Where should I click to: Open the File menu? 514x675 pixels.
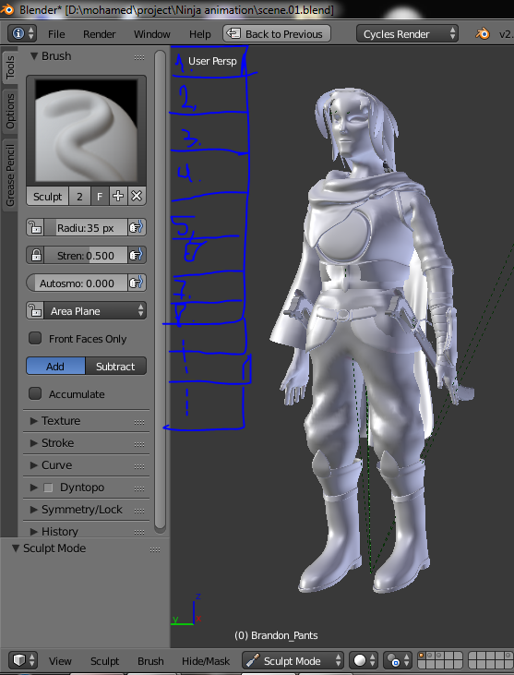coord(56,34)
